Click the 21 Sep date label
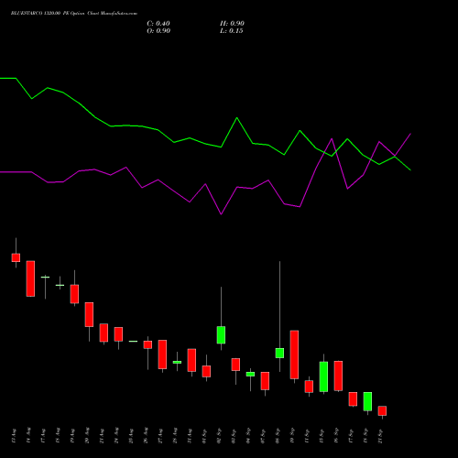458x458 pixels. coord(380,436)
